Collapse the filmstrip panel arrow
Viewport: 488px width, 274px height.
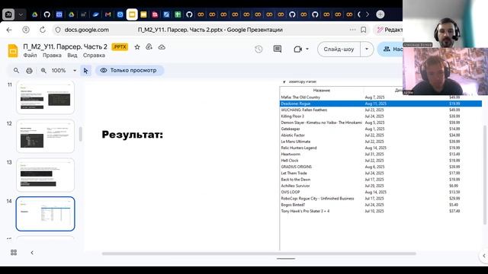coord(32,253)
